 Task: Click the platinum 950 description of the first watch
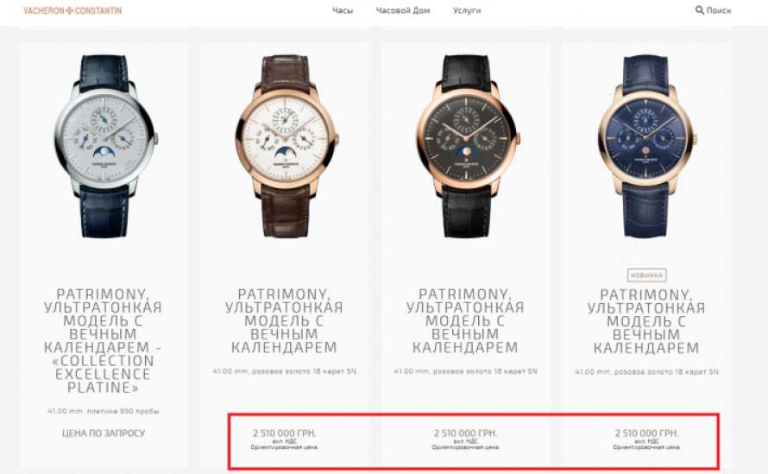(104, 411)
